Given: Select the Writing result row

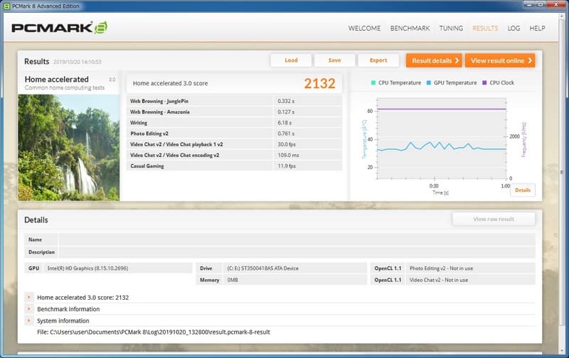Looking at the screenshot, I should (235, 122).
